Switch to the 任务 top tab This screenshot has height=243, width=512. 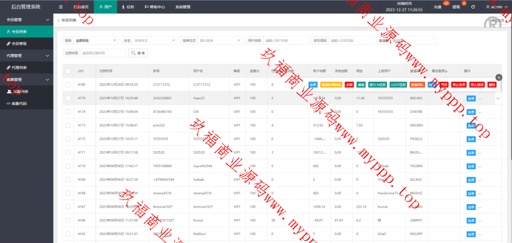[x=127, y=7]
